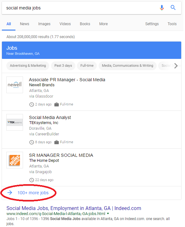Click the Indeed green URL text
Screen dimensions: 185x227
coord(56,214)
